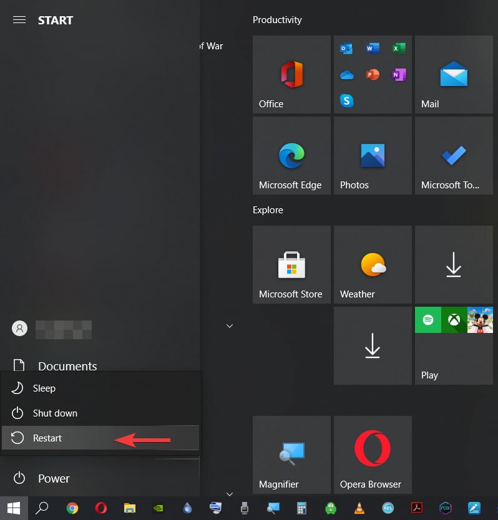This screenshot has height=520, width=498.
Task: Expand the START hamburger menu
Action: tap(19, 20)
